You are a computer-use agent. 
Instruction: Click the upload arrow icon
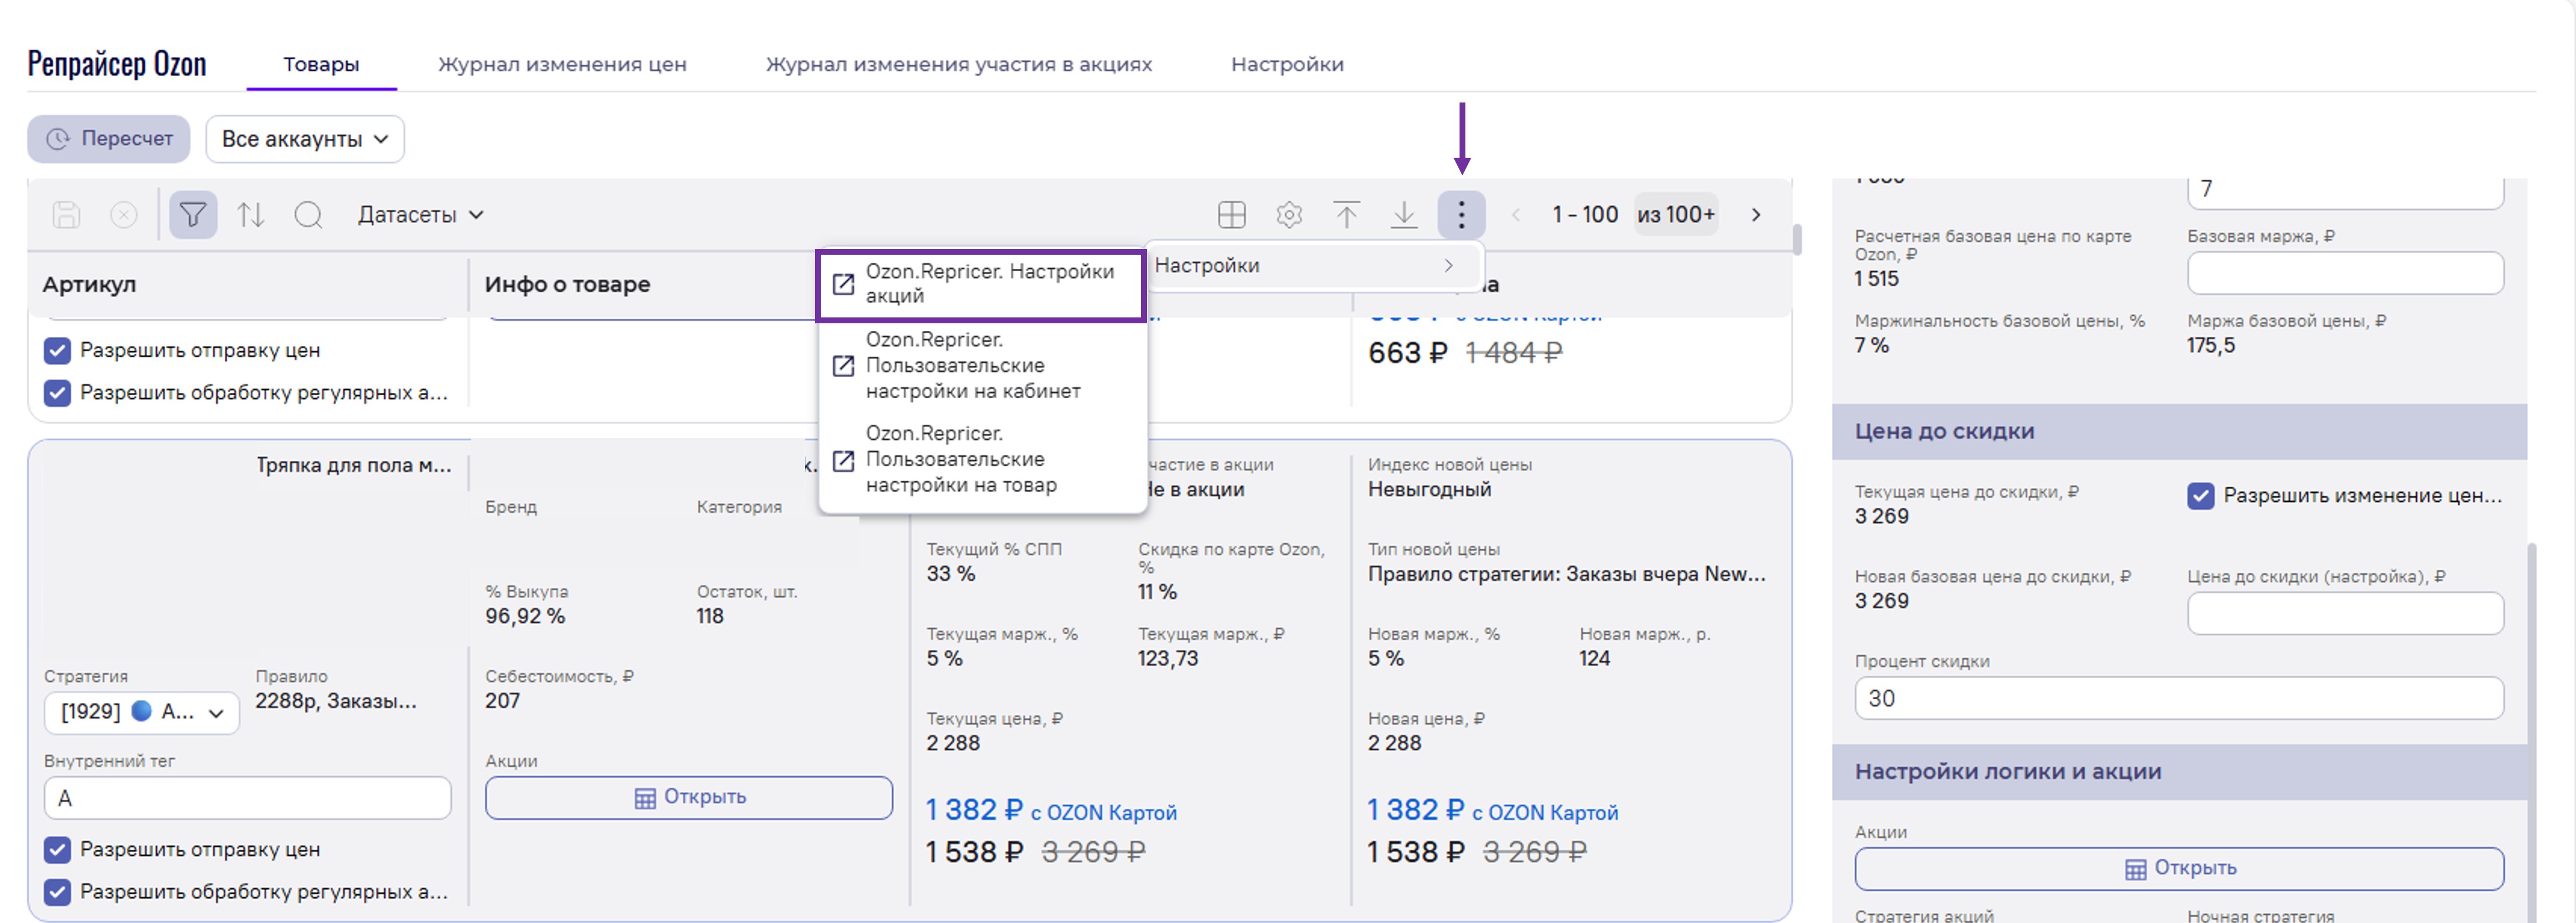click(x=1346, y=214)
